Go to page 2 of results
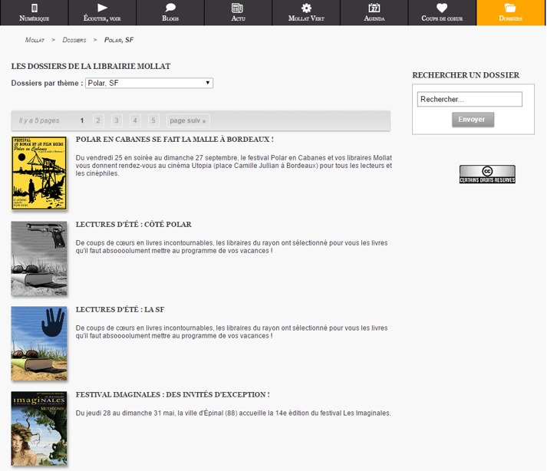The width and height of the screenshot is (547, 471). tap(98, 120)
